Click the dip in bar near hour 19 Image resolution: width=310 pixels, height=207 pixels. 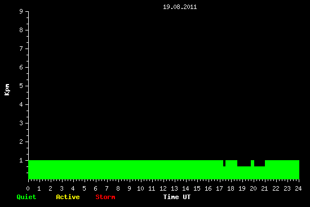click(x=244, y=163)
